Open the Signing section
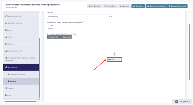 coord(21,44)
